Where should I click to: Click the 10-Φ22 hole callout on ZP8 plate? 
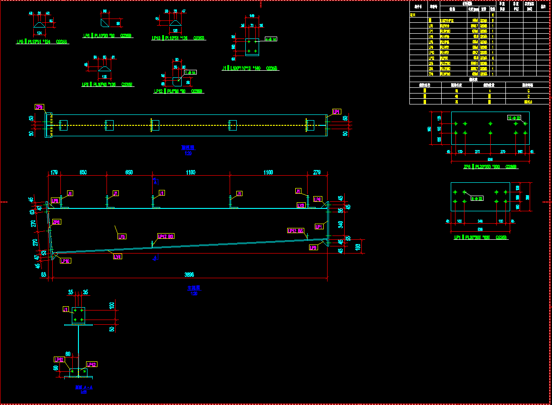pos(514,118)
